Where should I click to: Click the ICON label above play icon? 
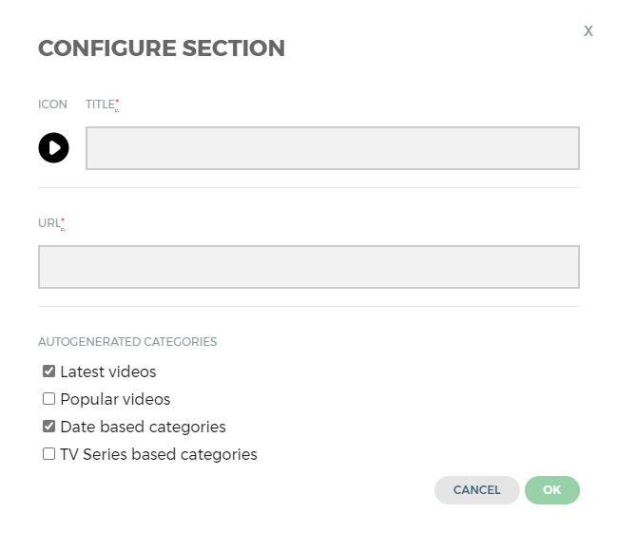click(x=52, y=105)
